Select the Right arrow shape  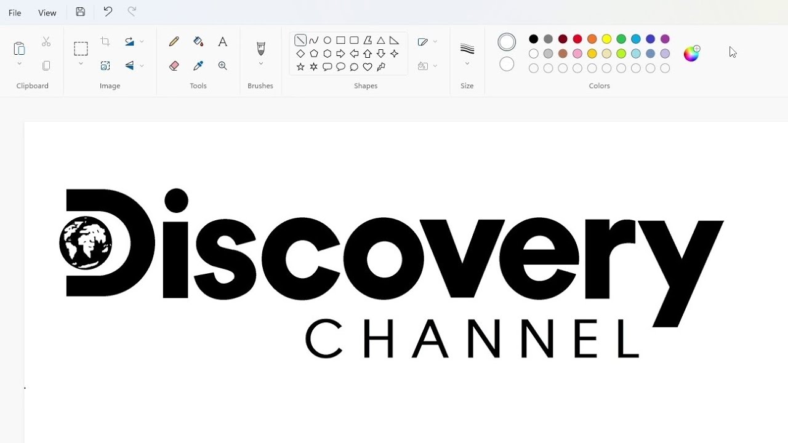340,54
